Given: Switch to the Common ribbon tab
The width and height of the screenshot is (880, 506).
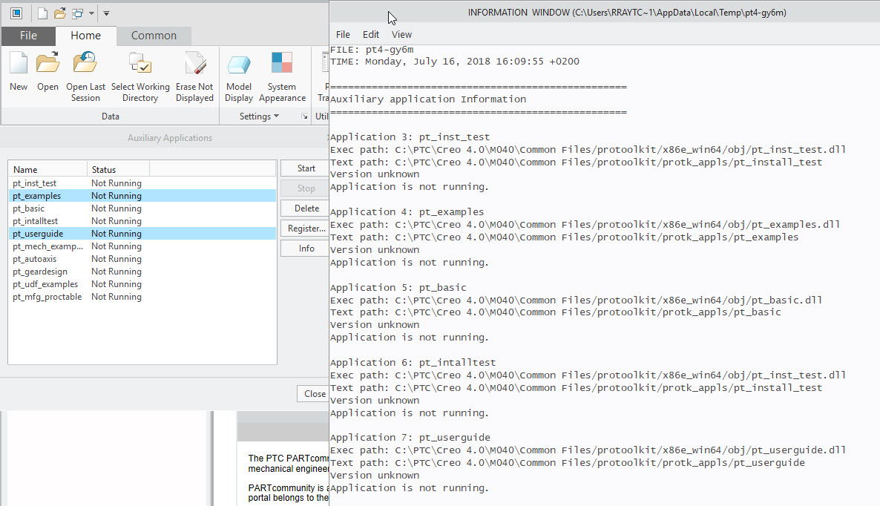Looking at the screenshot, I should pyautogui.click(x=154, y=36).
